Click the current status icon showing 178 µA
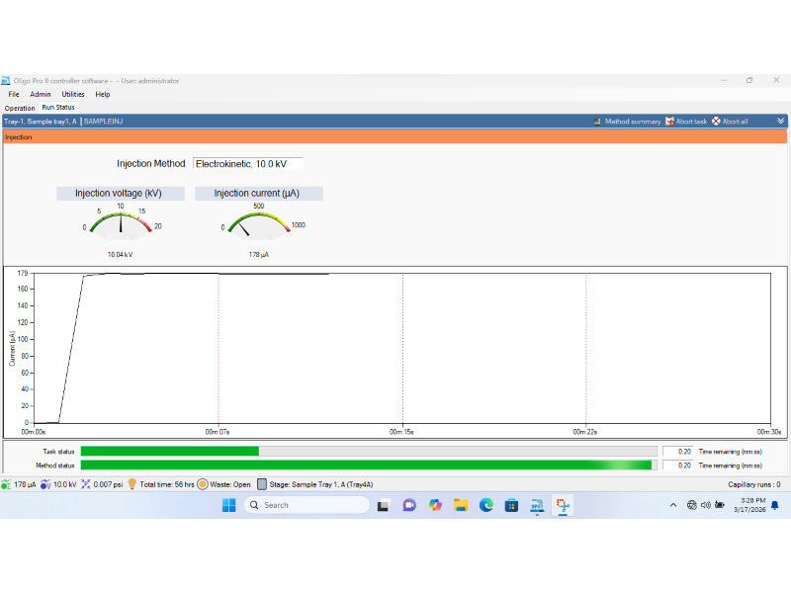Screen dimensions: 791x593 click(6, 484)
